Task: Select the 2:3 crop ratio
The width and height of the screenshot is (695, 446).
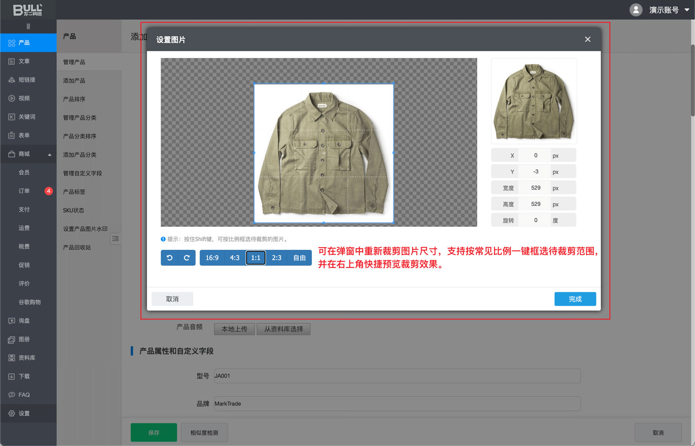Action: point(277,258)
